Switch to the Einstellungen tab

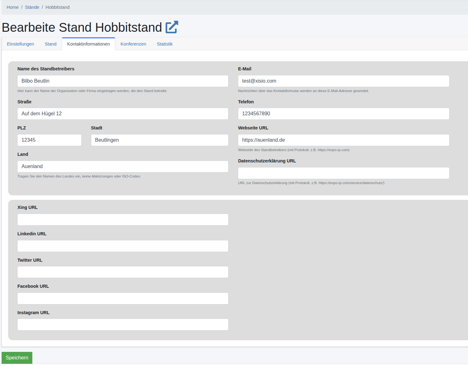pyautogui.click(x=20, y=44)
